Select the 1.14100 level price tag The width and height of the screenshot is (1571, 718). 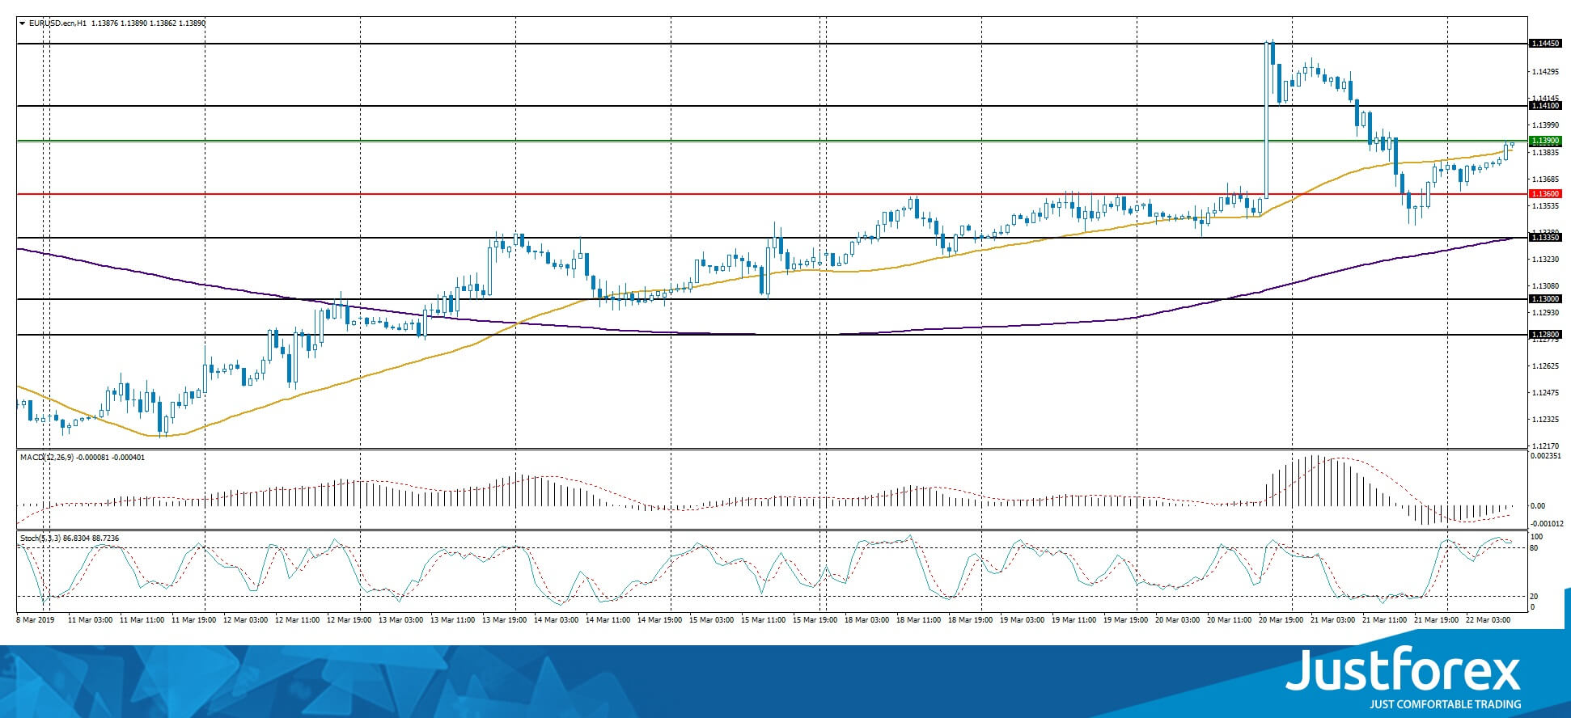point(1545,106)
